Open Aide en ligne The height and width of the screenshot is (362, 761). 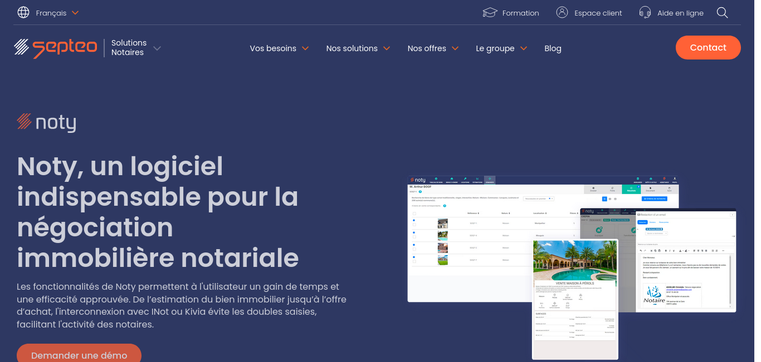tap(680, 13)
